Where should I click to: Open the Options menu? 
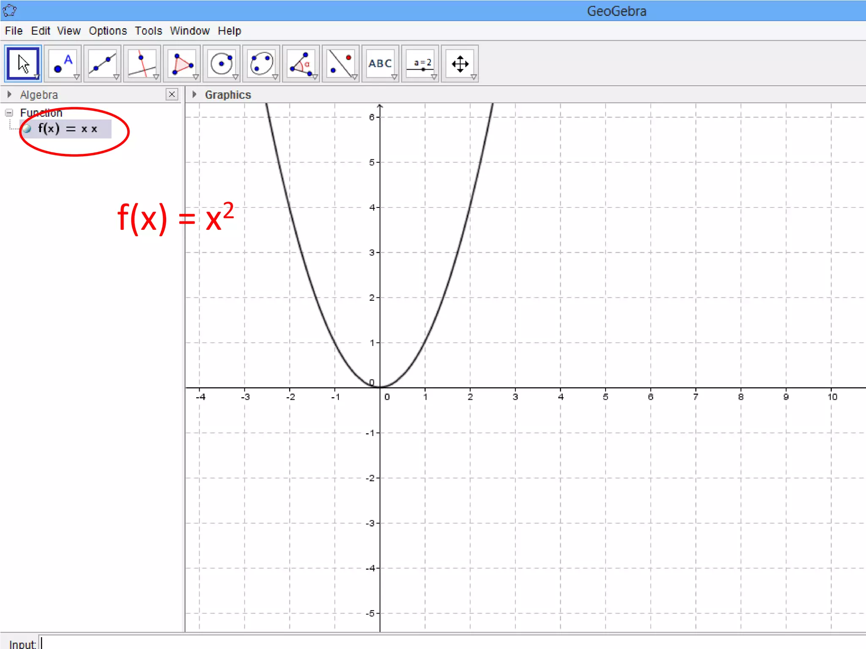pyautogui.click(x=107, y=31)
